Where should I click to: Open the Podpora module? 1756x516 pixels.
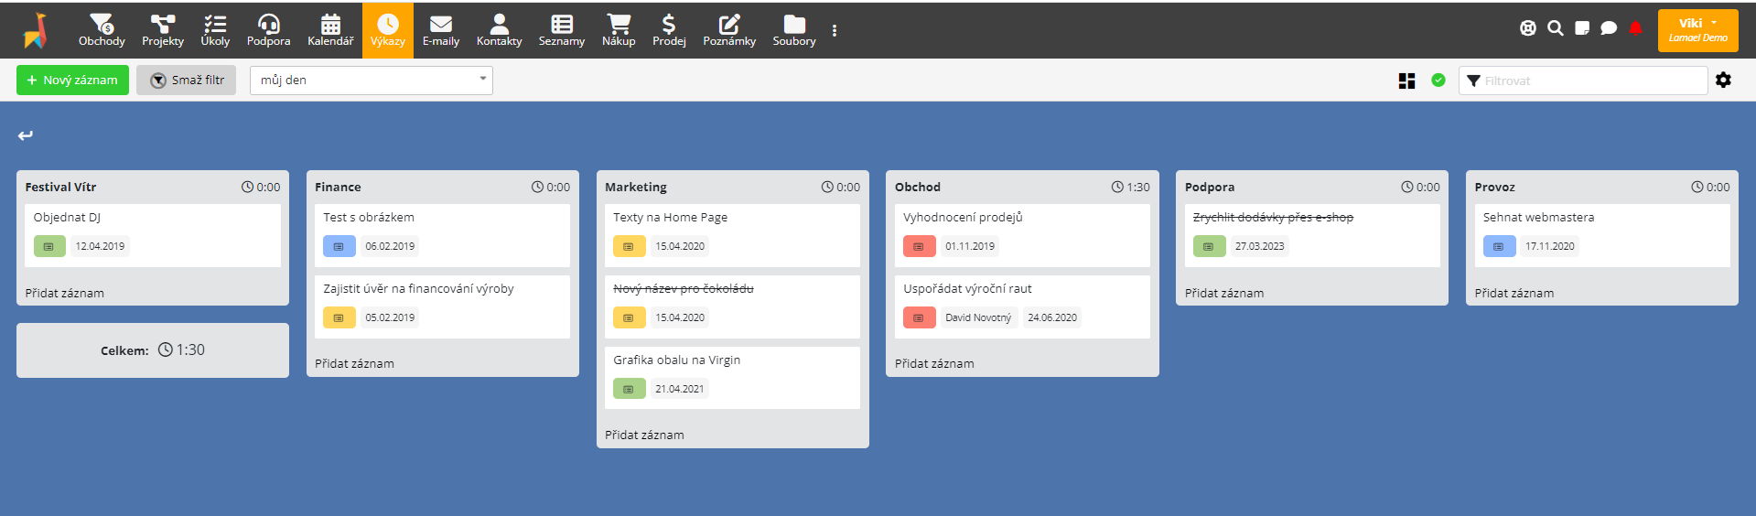pyautogui.click(x=268, y=30)
